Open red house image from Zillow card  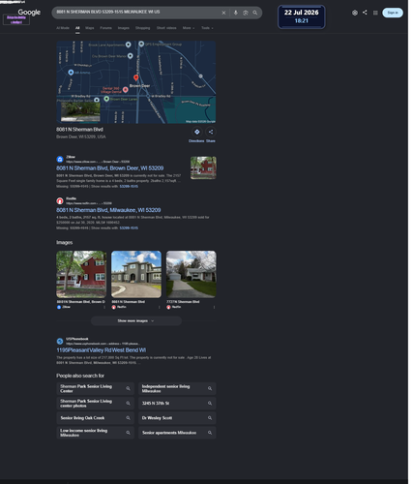81,274
